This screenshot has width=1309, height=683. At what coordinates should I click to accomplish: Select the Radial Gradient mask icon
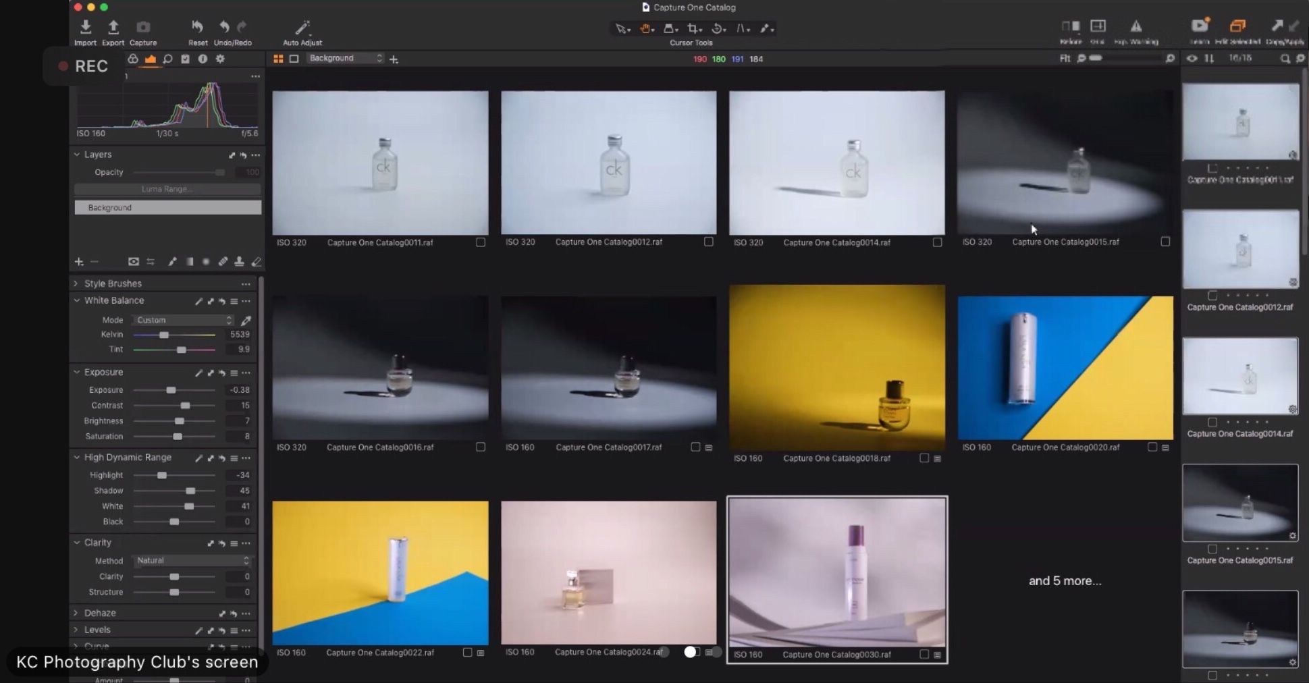pos(206,262)
